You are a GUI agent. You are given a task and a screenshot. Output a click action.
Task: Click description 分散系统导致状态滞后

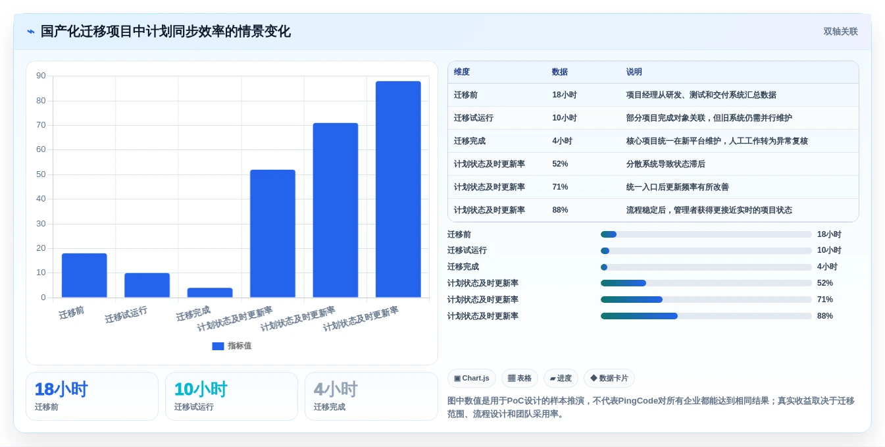[665, 164]
